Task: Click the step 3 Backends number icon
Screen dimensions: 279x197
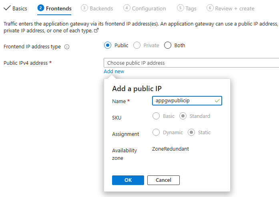Action: pos(84,8)
